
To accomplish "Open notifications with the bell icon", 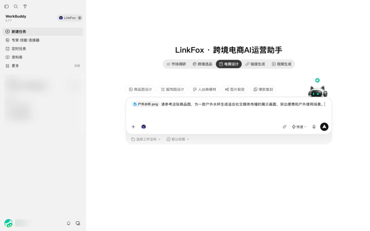I will point(68,223).
